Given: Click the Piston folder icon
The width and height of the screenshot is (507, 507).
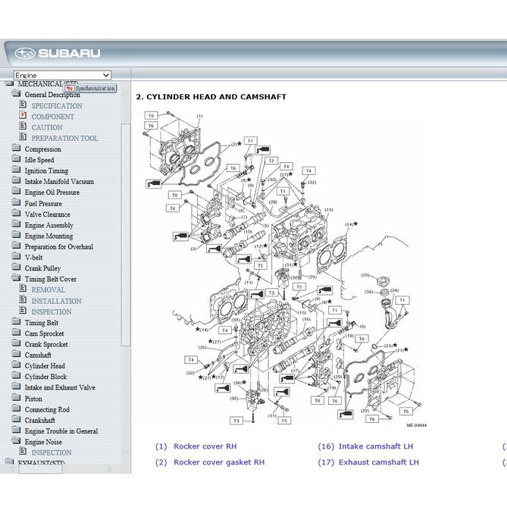Looking at the screenshot, I should coord(16,398).
